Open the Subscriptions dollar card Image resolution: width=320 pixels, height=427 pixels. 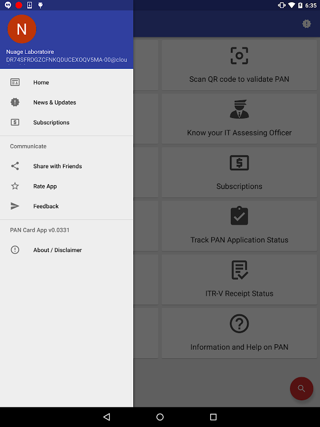pyautogui.click(x=239, y=172)
